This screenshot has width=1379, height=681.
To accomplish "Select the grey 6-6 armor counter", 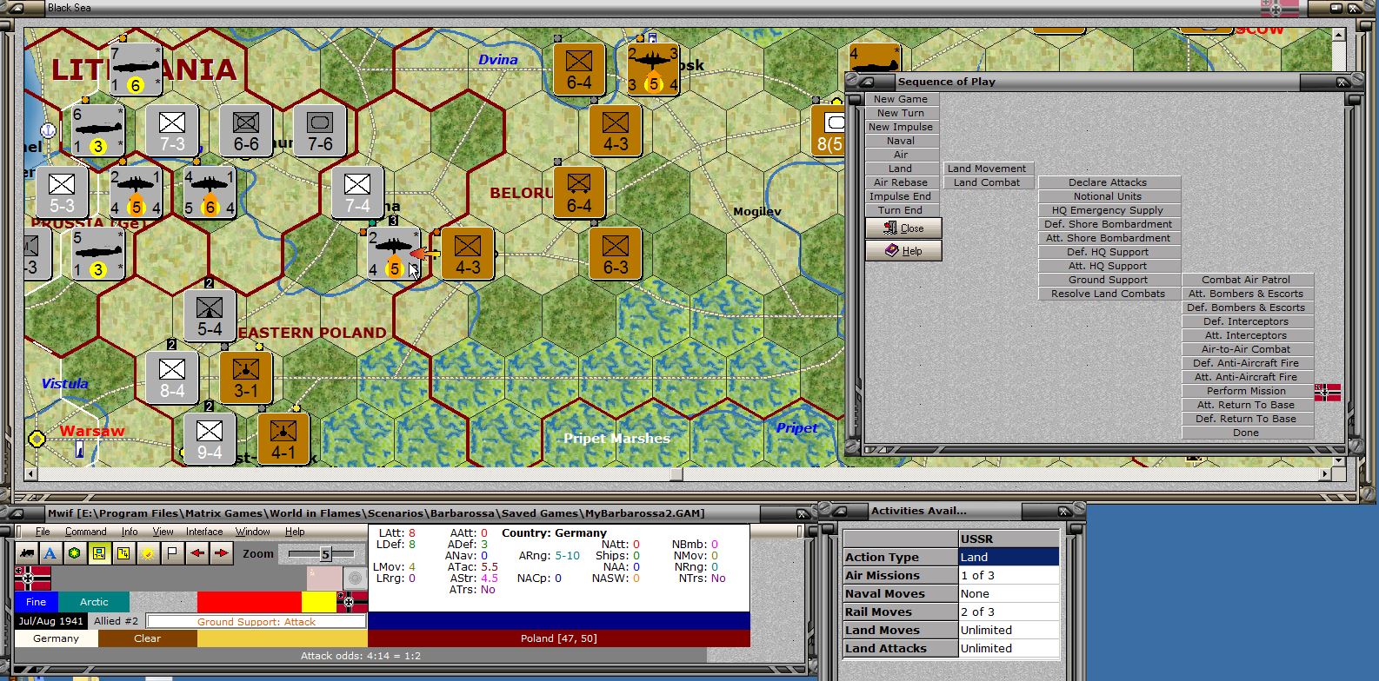I will click(245, 130).
